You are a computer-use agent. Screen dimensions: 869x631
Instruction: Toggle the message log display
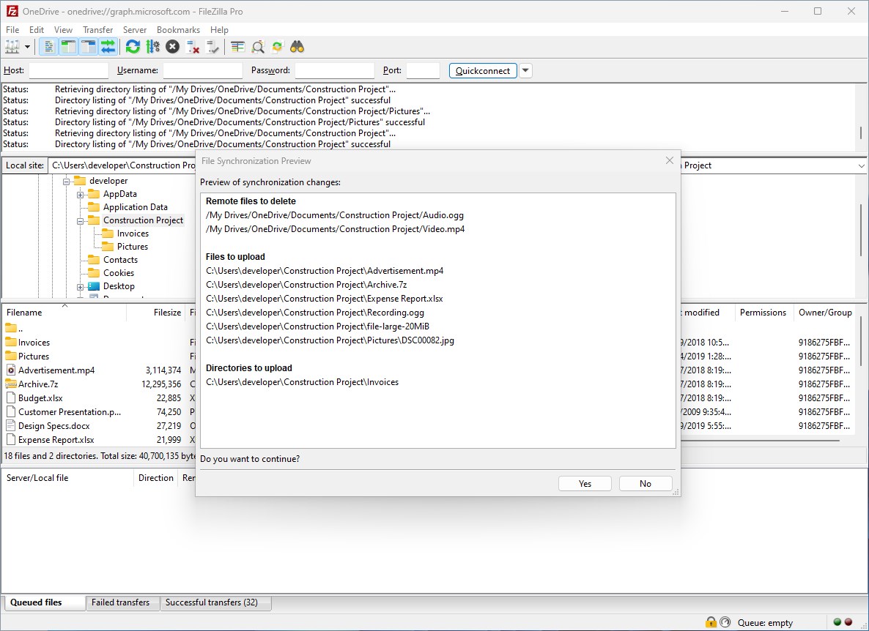click(48, 46)
